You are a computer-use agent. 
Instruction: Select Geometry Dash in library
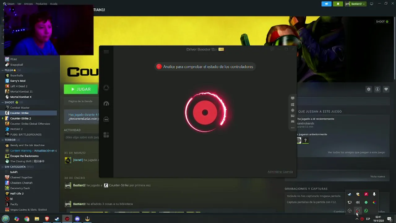tap(20, 188)
